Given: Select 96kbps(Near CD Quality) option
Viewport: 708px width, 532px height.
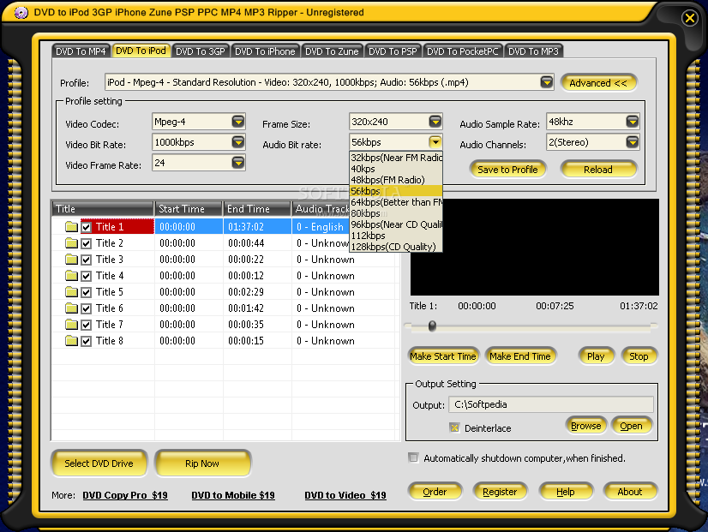Looking at the screenshot, I should 396,224.
